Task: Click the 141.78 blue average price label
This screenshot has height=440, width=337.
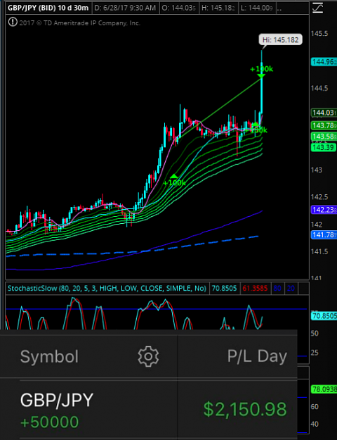Action: pyautogui.click(x=324, y=235)
